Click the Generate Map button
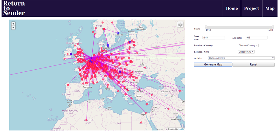278x133 pixels. 213,65
